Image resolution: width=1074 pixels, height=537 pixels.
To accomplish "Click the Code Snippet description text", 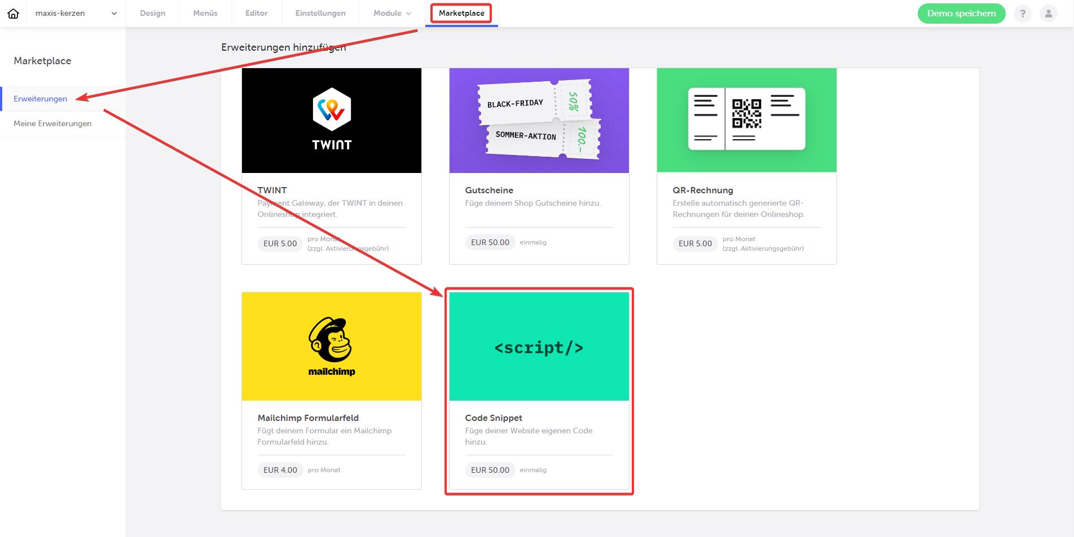I will point(529,436).
